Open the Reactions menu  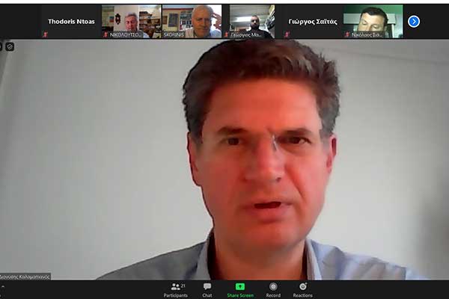pyautogui.click(x=303, y=289)
